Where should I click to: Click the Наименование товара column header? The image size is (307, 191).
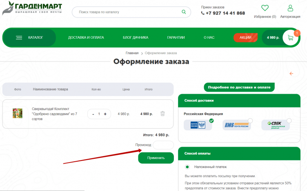tap(50, 89)
